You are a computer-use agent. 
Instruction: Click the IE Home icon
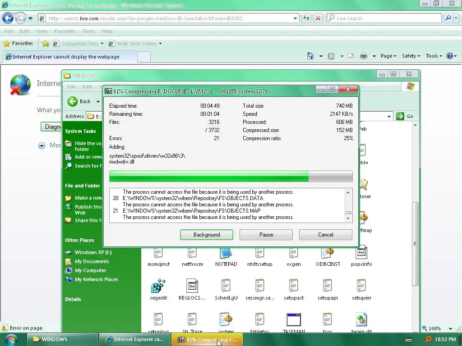(x=310, y=56)
